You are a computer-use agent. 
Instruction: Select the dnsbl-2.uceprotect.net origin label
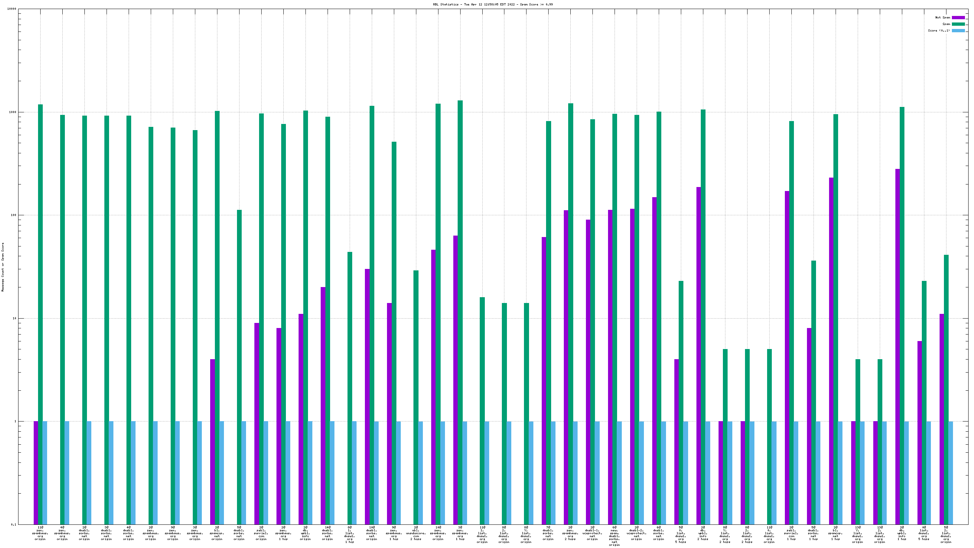(x=637, y=533)
